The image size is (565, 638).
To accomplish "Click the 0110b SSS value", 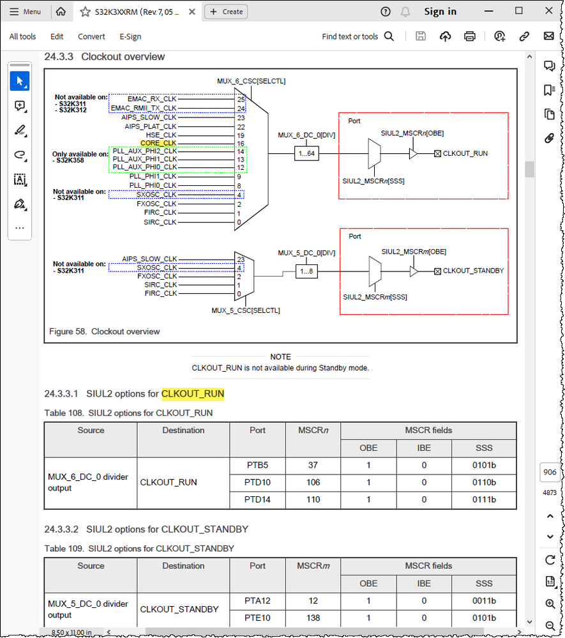I will 484,482.
